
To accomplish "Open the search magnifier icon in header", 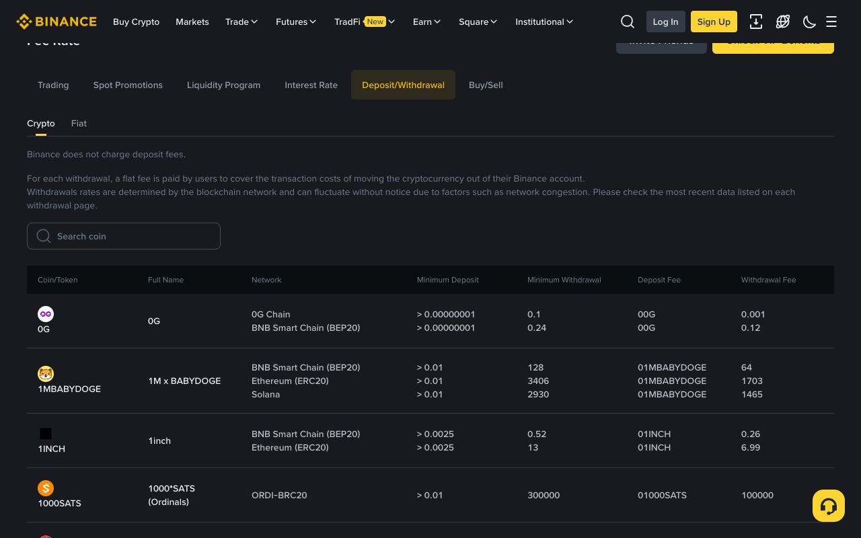I will pos(628,22).
